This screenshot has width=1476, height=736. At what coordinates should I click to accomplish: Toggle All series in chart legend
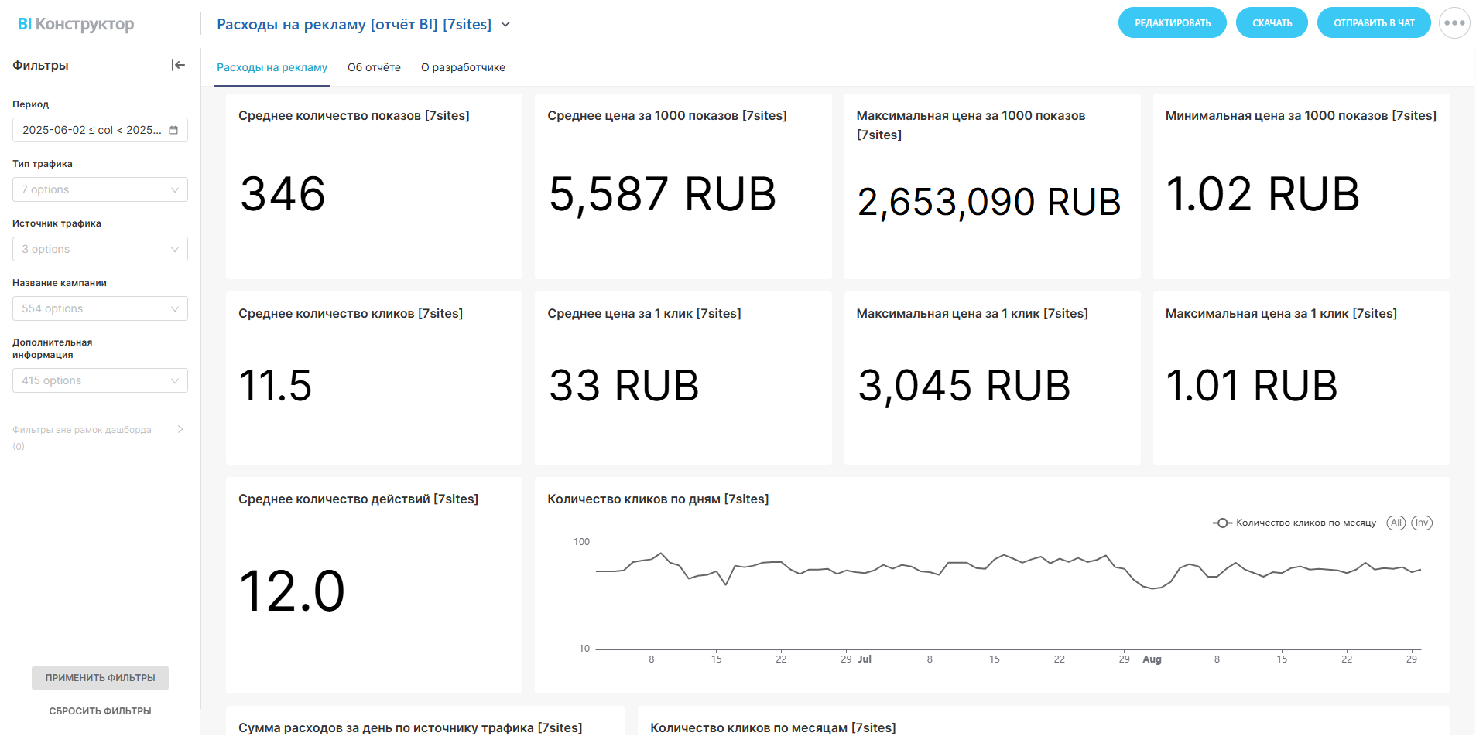click(x=1396, y=523)
